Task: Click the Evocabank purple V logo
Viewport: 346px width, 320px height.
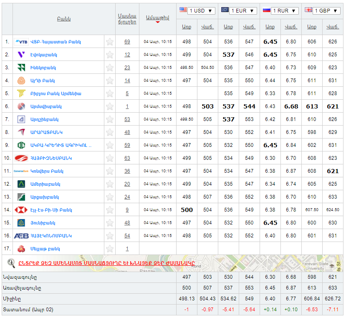Action: [21, 55]
